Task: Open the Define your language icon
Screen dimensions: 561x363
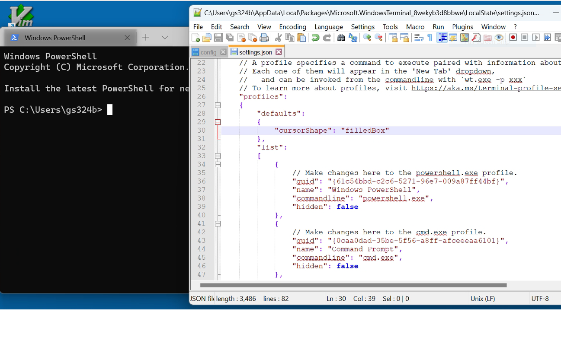Action: 453,38
